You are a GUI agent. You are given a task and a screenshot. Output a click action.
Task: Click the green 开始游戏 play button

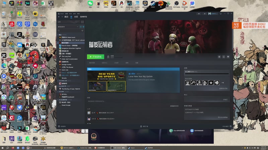coord(95,57)
